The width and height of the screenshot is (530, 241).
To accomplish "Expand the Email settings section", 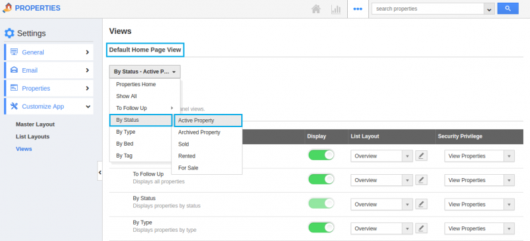I will (x=87, y=70).
